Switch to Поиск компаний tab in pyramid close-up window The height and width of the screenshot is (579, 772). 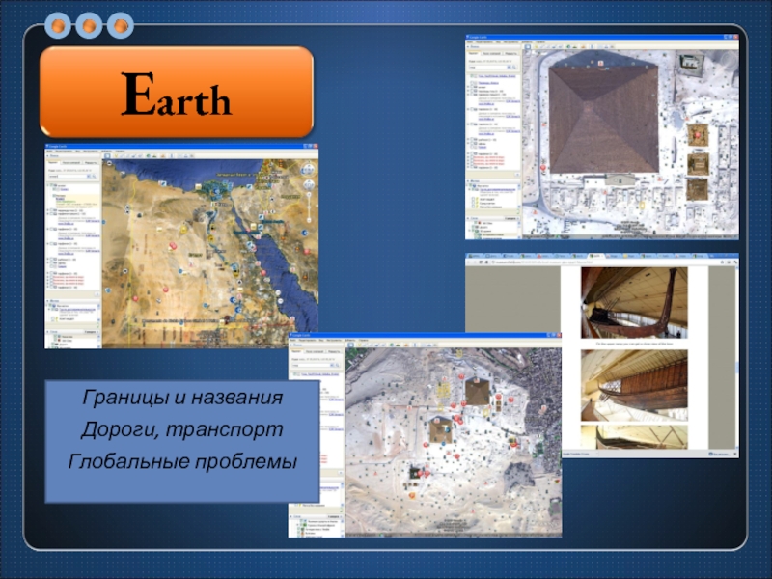point(492,54)
